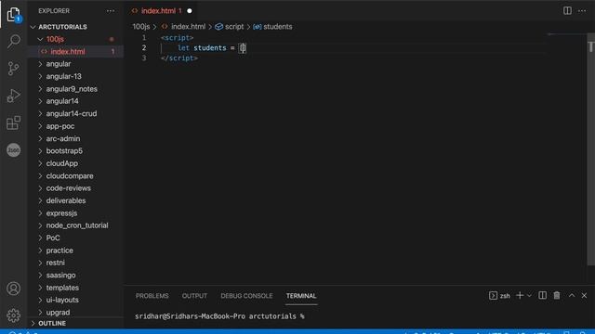The image size is (595, 334).
Task: Click the zsh terminal shell icon
Action: 493,296
